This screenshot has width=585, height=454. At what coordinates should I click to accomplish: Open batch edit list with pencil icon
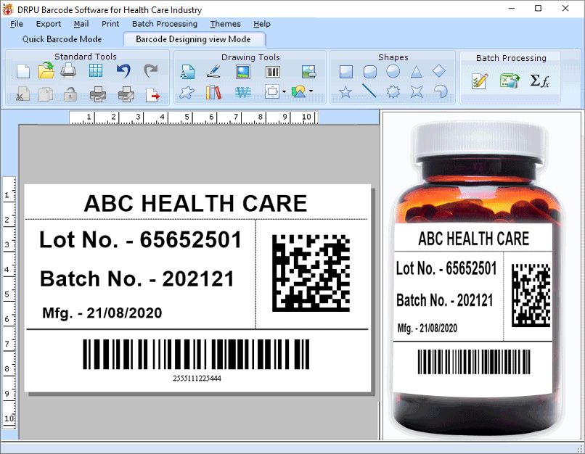[x=480, y=81]
